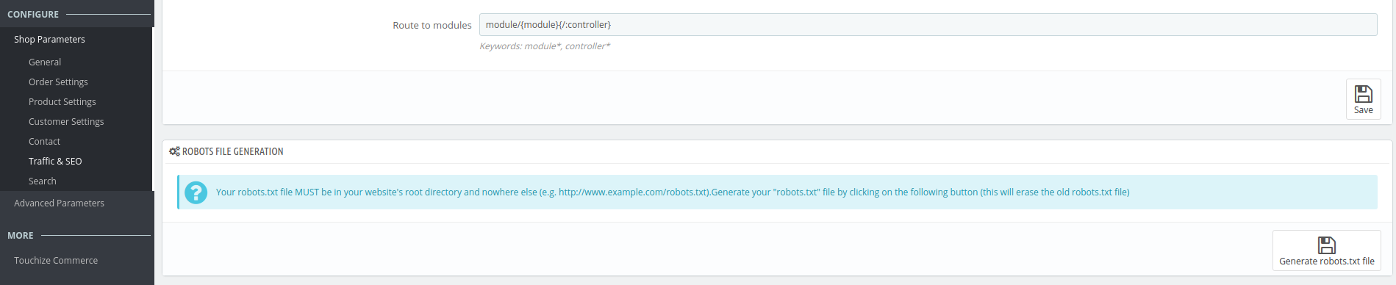Click the Save floppy disk icon

[1363, 93]
